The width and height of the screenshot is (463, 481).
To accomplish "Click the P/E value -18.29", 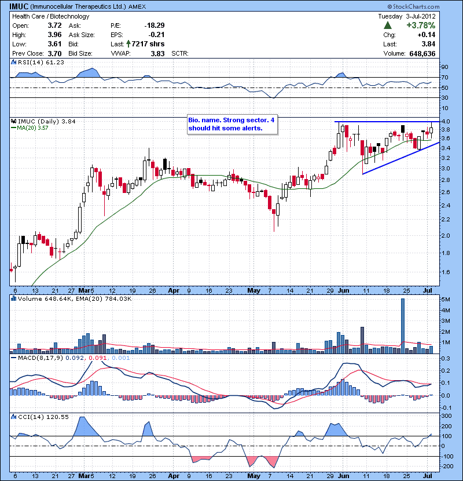I will point(155,25).
